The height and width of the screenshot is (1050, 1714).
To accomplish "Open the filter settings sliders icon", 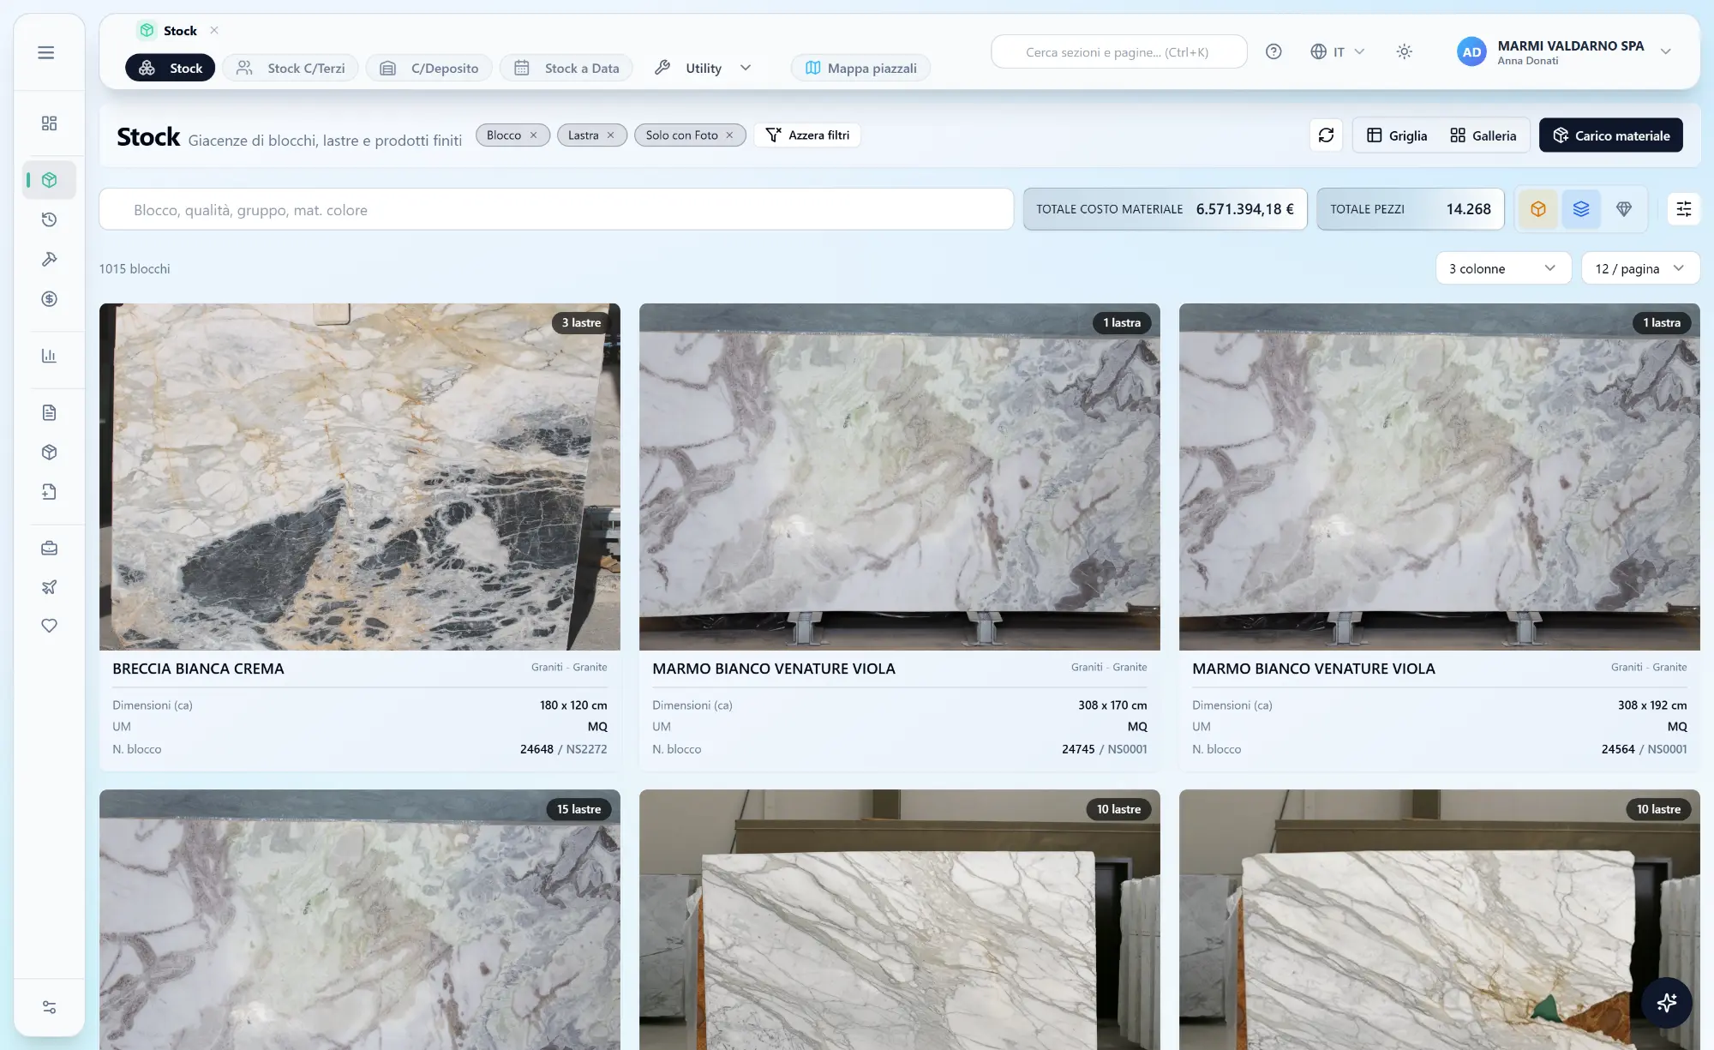I will pos(1683,209).
